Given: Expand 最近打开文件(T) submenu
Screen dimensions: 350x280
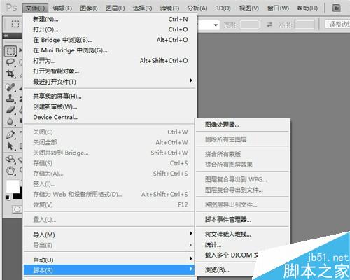Looking at the screenshot, I should pos(110,82).
